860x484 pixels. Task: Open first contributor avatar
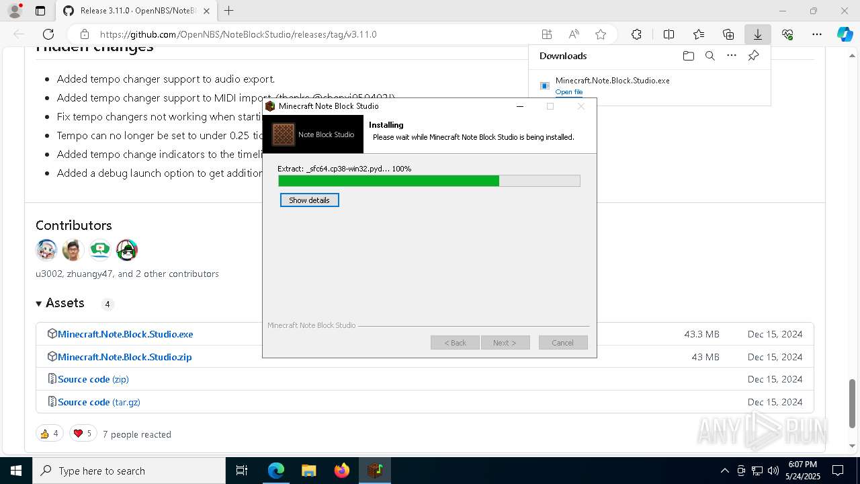coord(46,250)
